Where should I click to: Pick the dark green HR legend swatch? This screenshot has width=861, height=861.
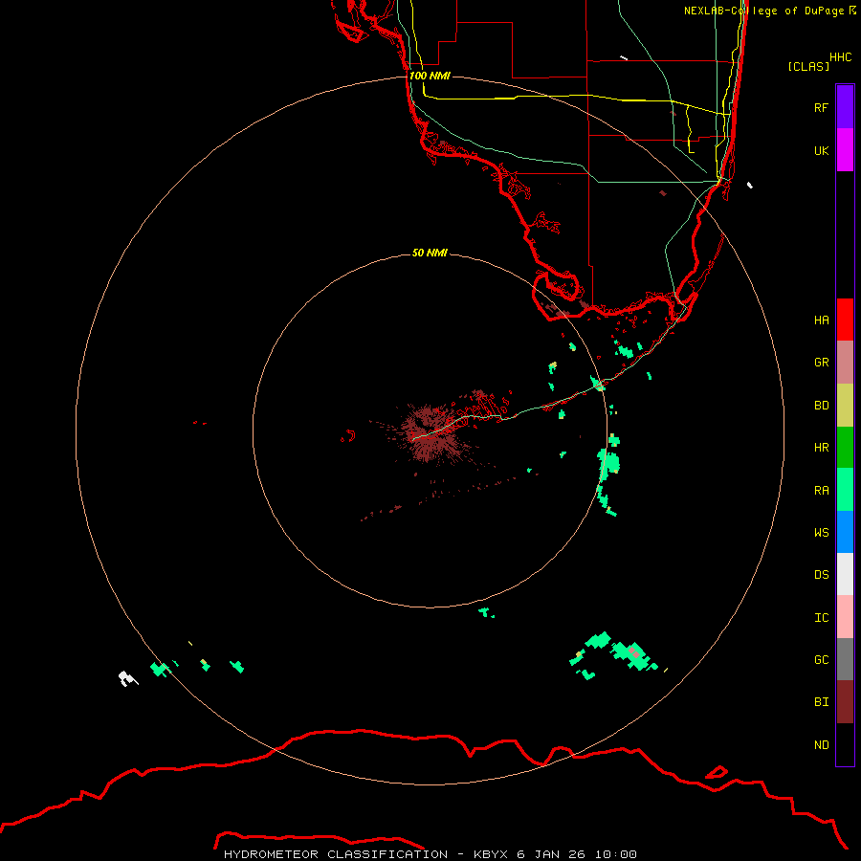pyautogui.click(x=845, y=448)
